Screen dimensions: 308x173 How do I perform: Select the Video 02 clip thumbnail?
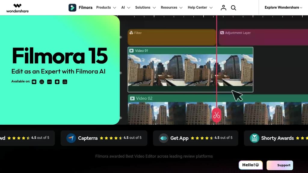tap(218, 109)
